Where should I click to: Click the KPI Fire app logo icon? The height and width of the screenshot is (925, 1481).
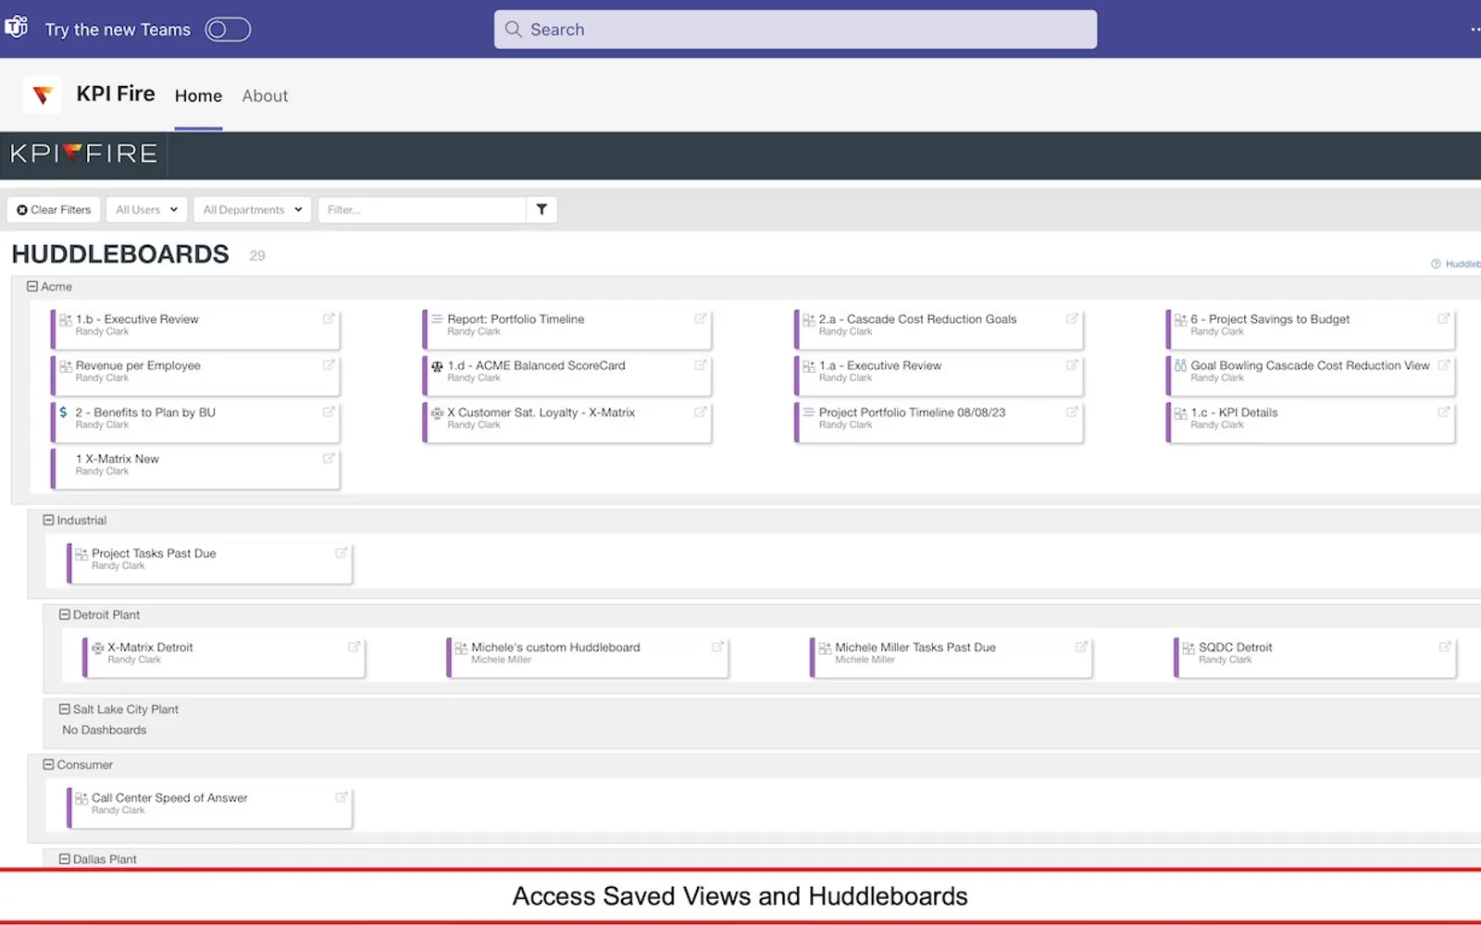pos(42,94)
